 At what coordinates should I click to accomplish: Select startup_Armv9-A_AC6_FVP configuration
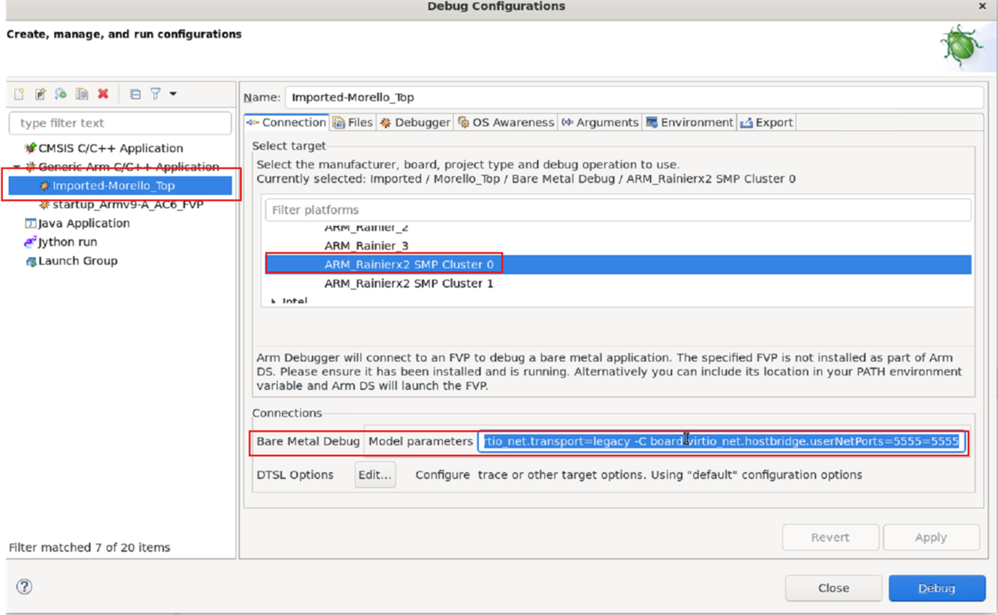coord(127,205)
